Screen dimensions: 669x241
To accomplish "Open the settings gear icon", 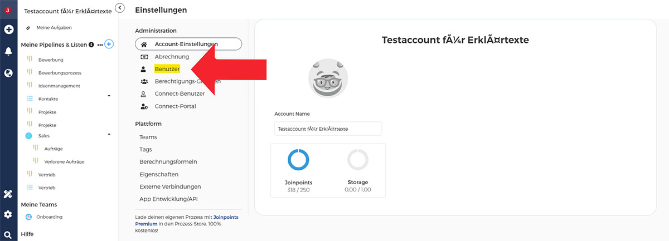I will (x=8, y=214).
